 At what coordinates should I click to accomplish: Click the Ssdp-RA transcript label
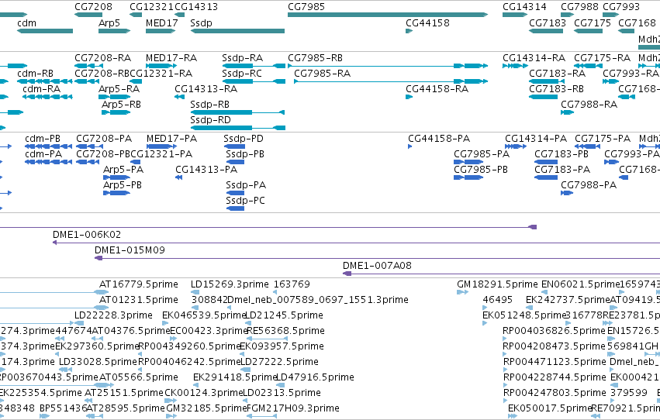(242, 57)
